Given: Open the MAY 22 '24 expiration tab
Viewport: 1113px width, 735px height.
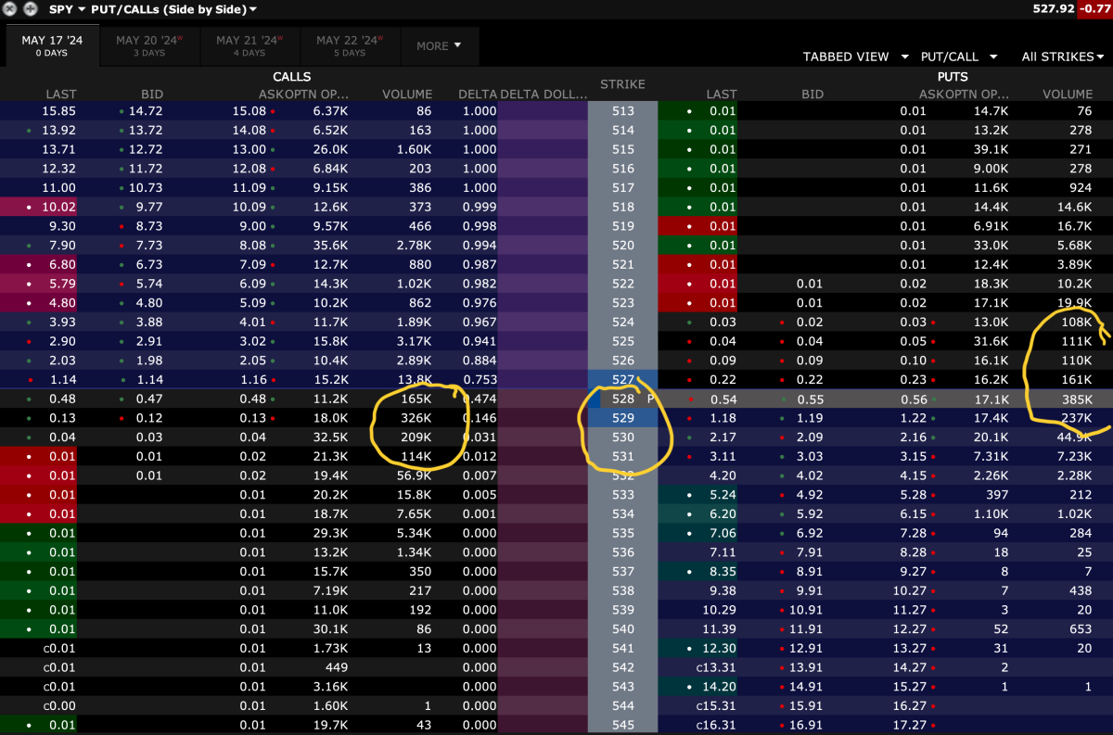Looking at the screenshot, I should (350, 45).
